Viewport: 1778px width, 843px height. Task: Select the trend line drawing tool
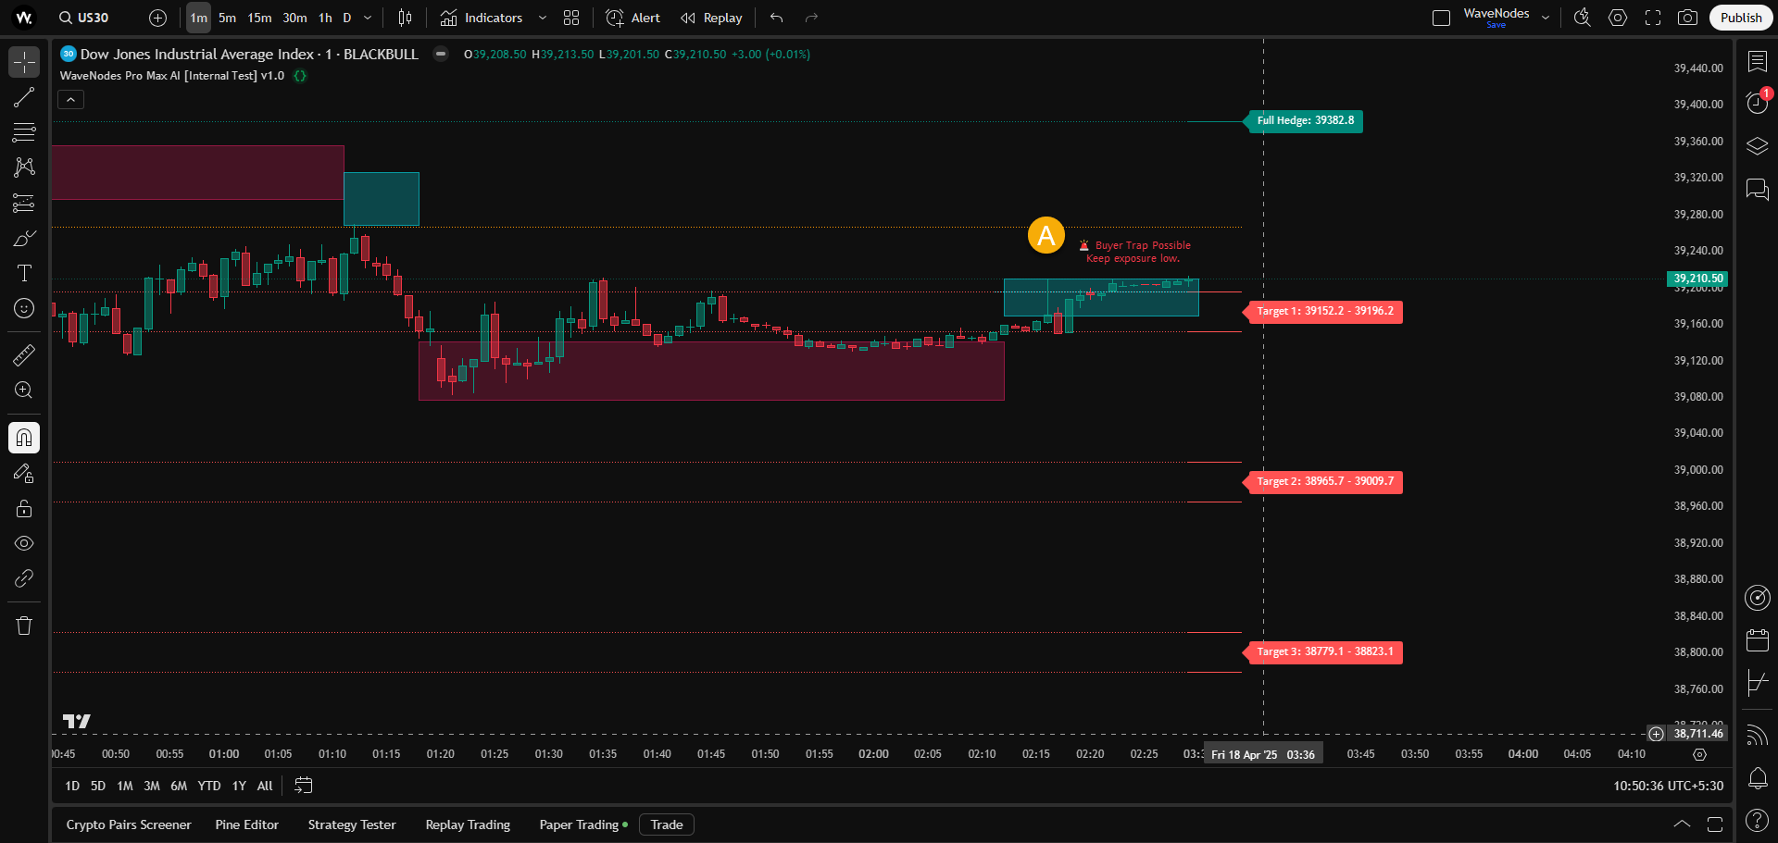point(24,97)
